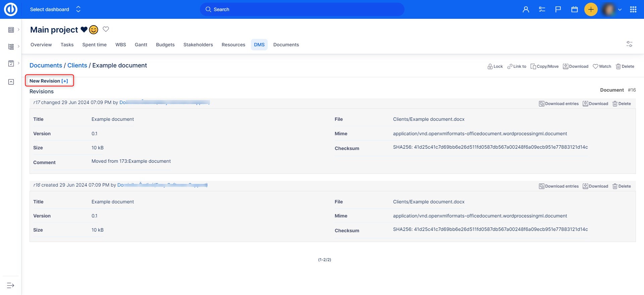This screenshot has width=644, height=295.
Task: Switch to the Gantt tab
Action: (x=141, y=45)
